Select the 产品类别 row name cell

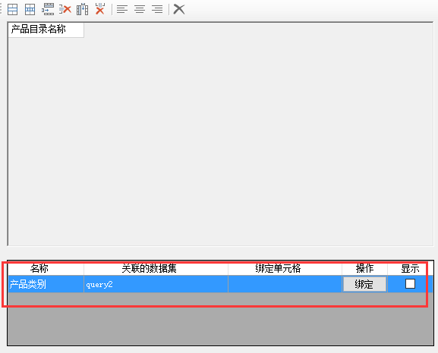pos(46,284)
